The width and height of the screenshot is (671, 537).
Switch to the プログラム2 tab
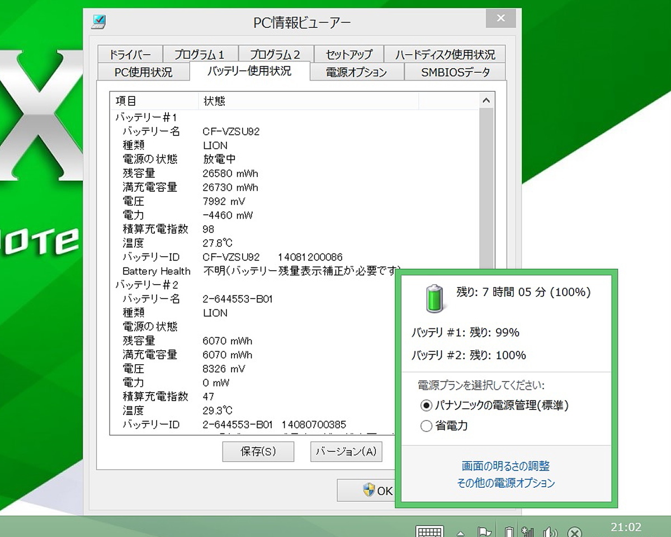point(276,54)
